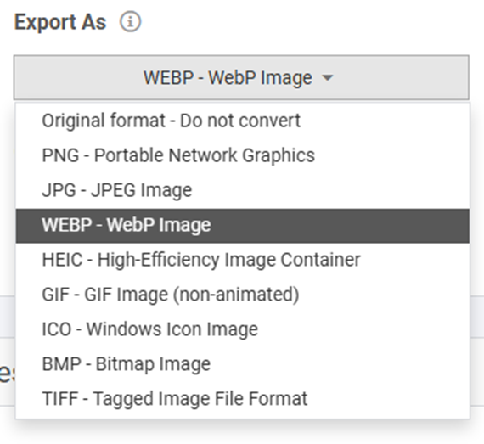The width and height of the screenshot is (484, 444).
Task: Collapse the WEBP - WebP Image combo box
Action: 241,77
